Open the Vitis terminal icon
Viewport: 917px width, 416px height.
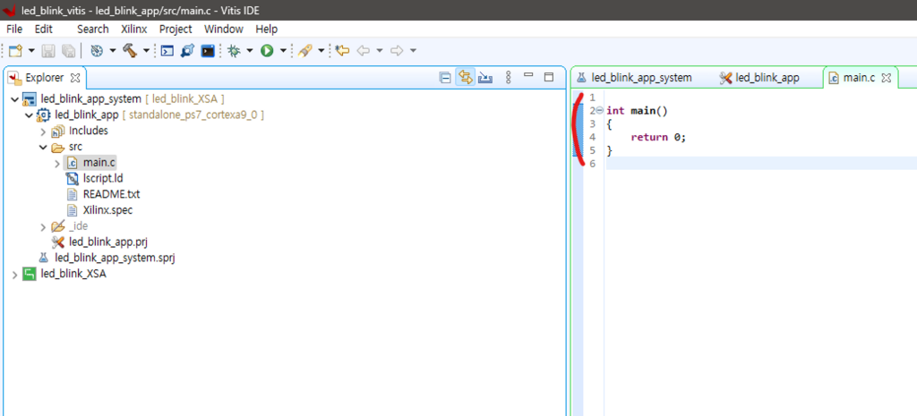pos(208,51)
